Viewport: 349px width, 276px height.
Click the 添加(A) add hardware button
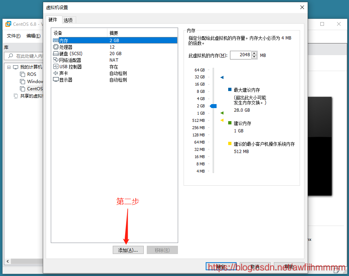click(128, 250)
